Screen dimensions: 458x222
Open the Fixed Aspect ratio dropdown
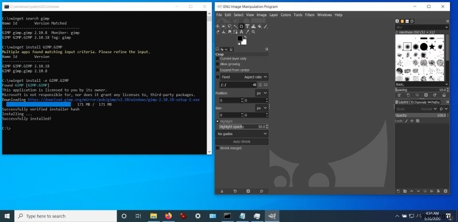point(244,77)
